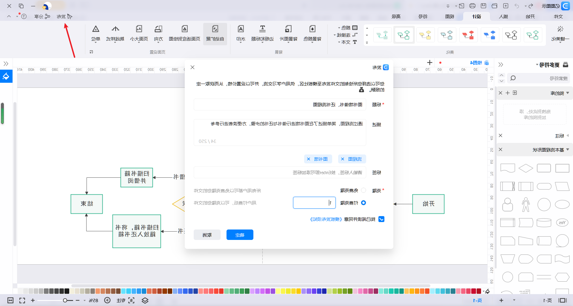573x306 pixels.
Task: Collapse the 基本流程图形状 section
Action: click(568, 149)
